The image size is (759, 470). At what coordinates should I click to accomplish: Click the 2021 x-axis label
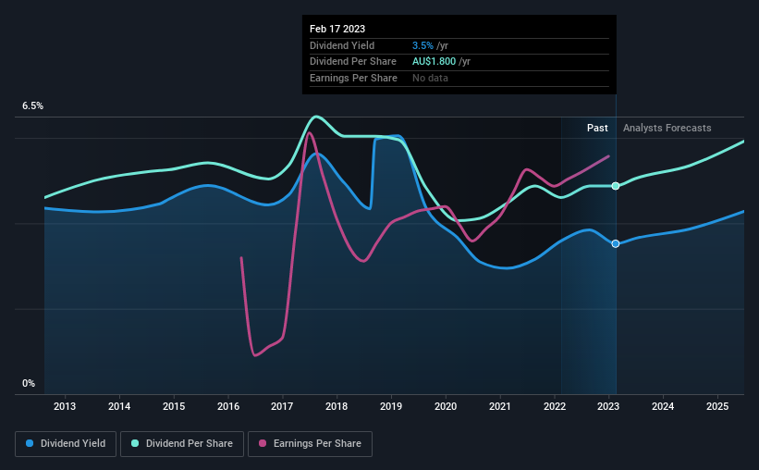(x=499, y=406)
